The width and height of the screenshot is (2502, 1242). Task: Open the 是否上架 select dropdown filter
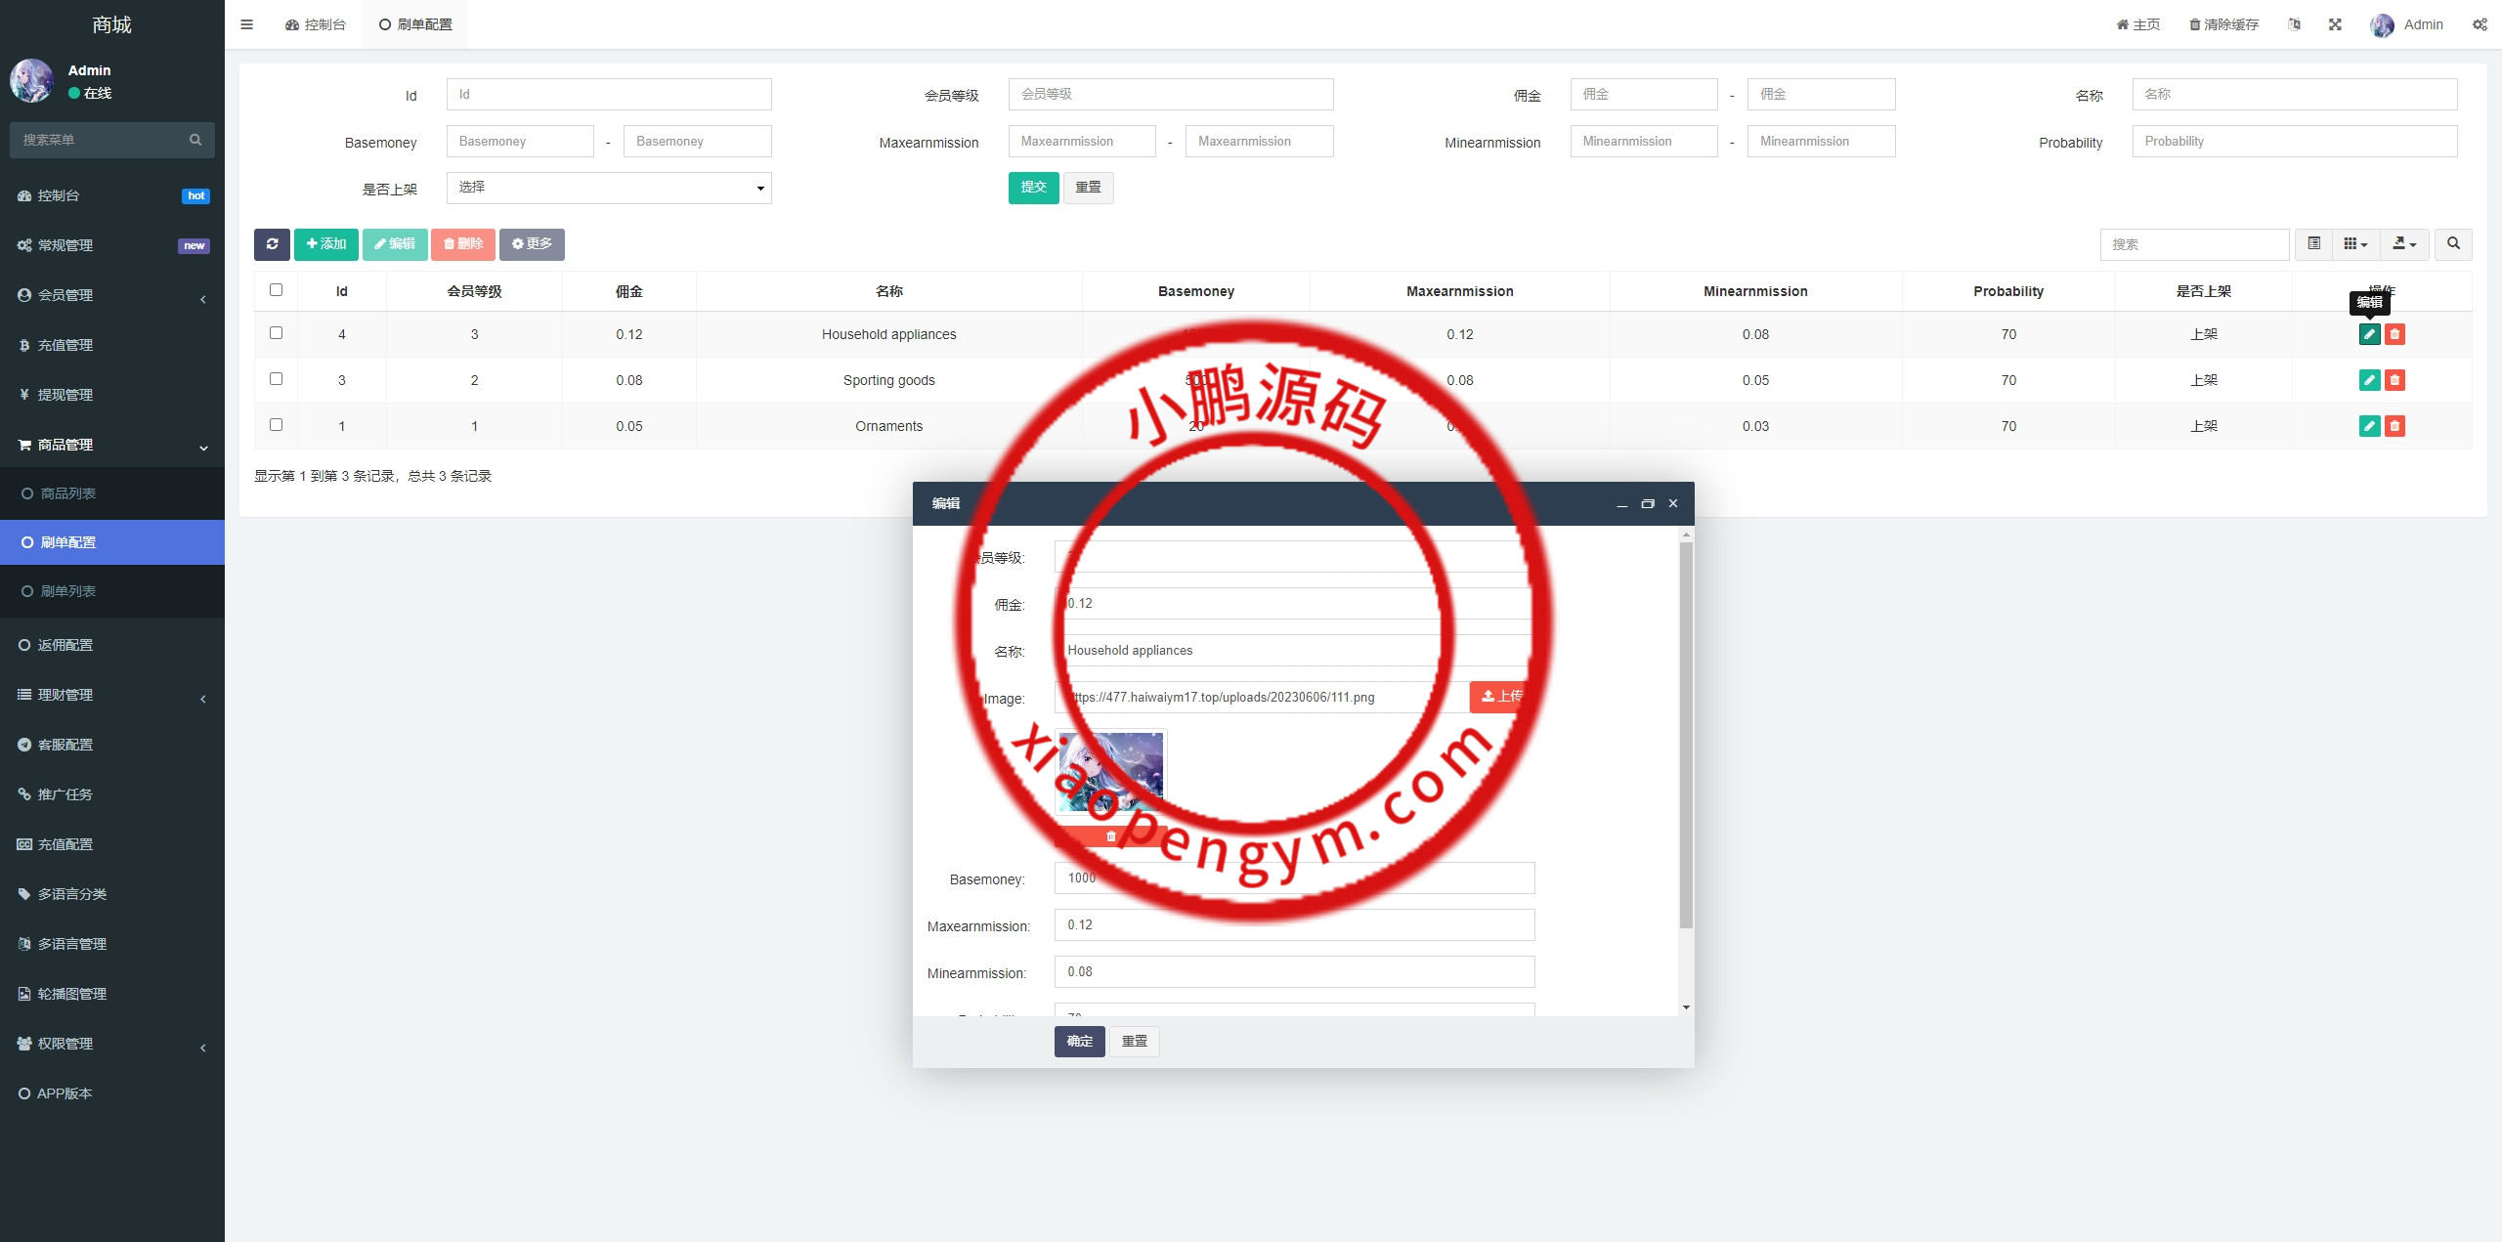609,188
